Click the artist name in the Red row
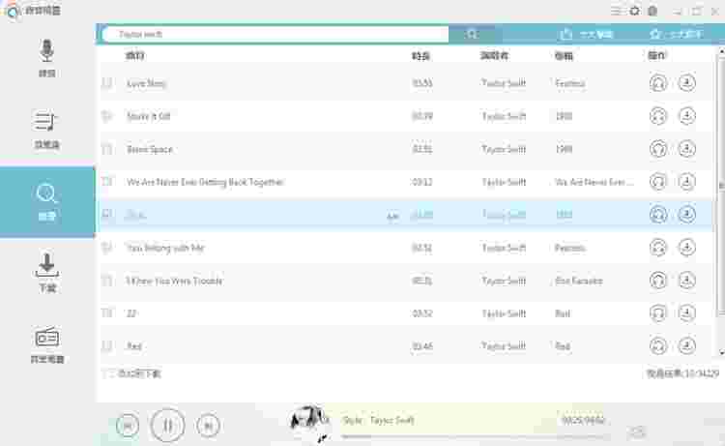 504,346
